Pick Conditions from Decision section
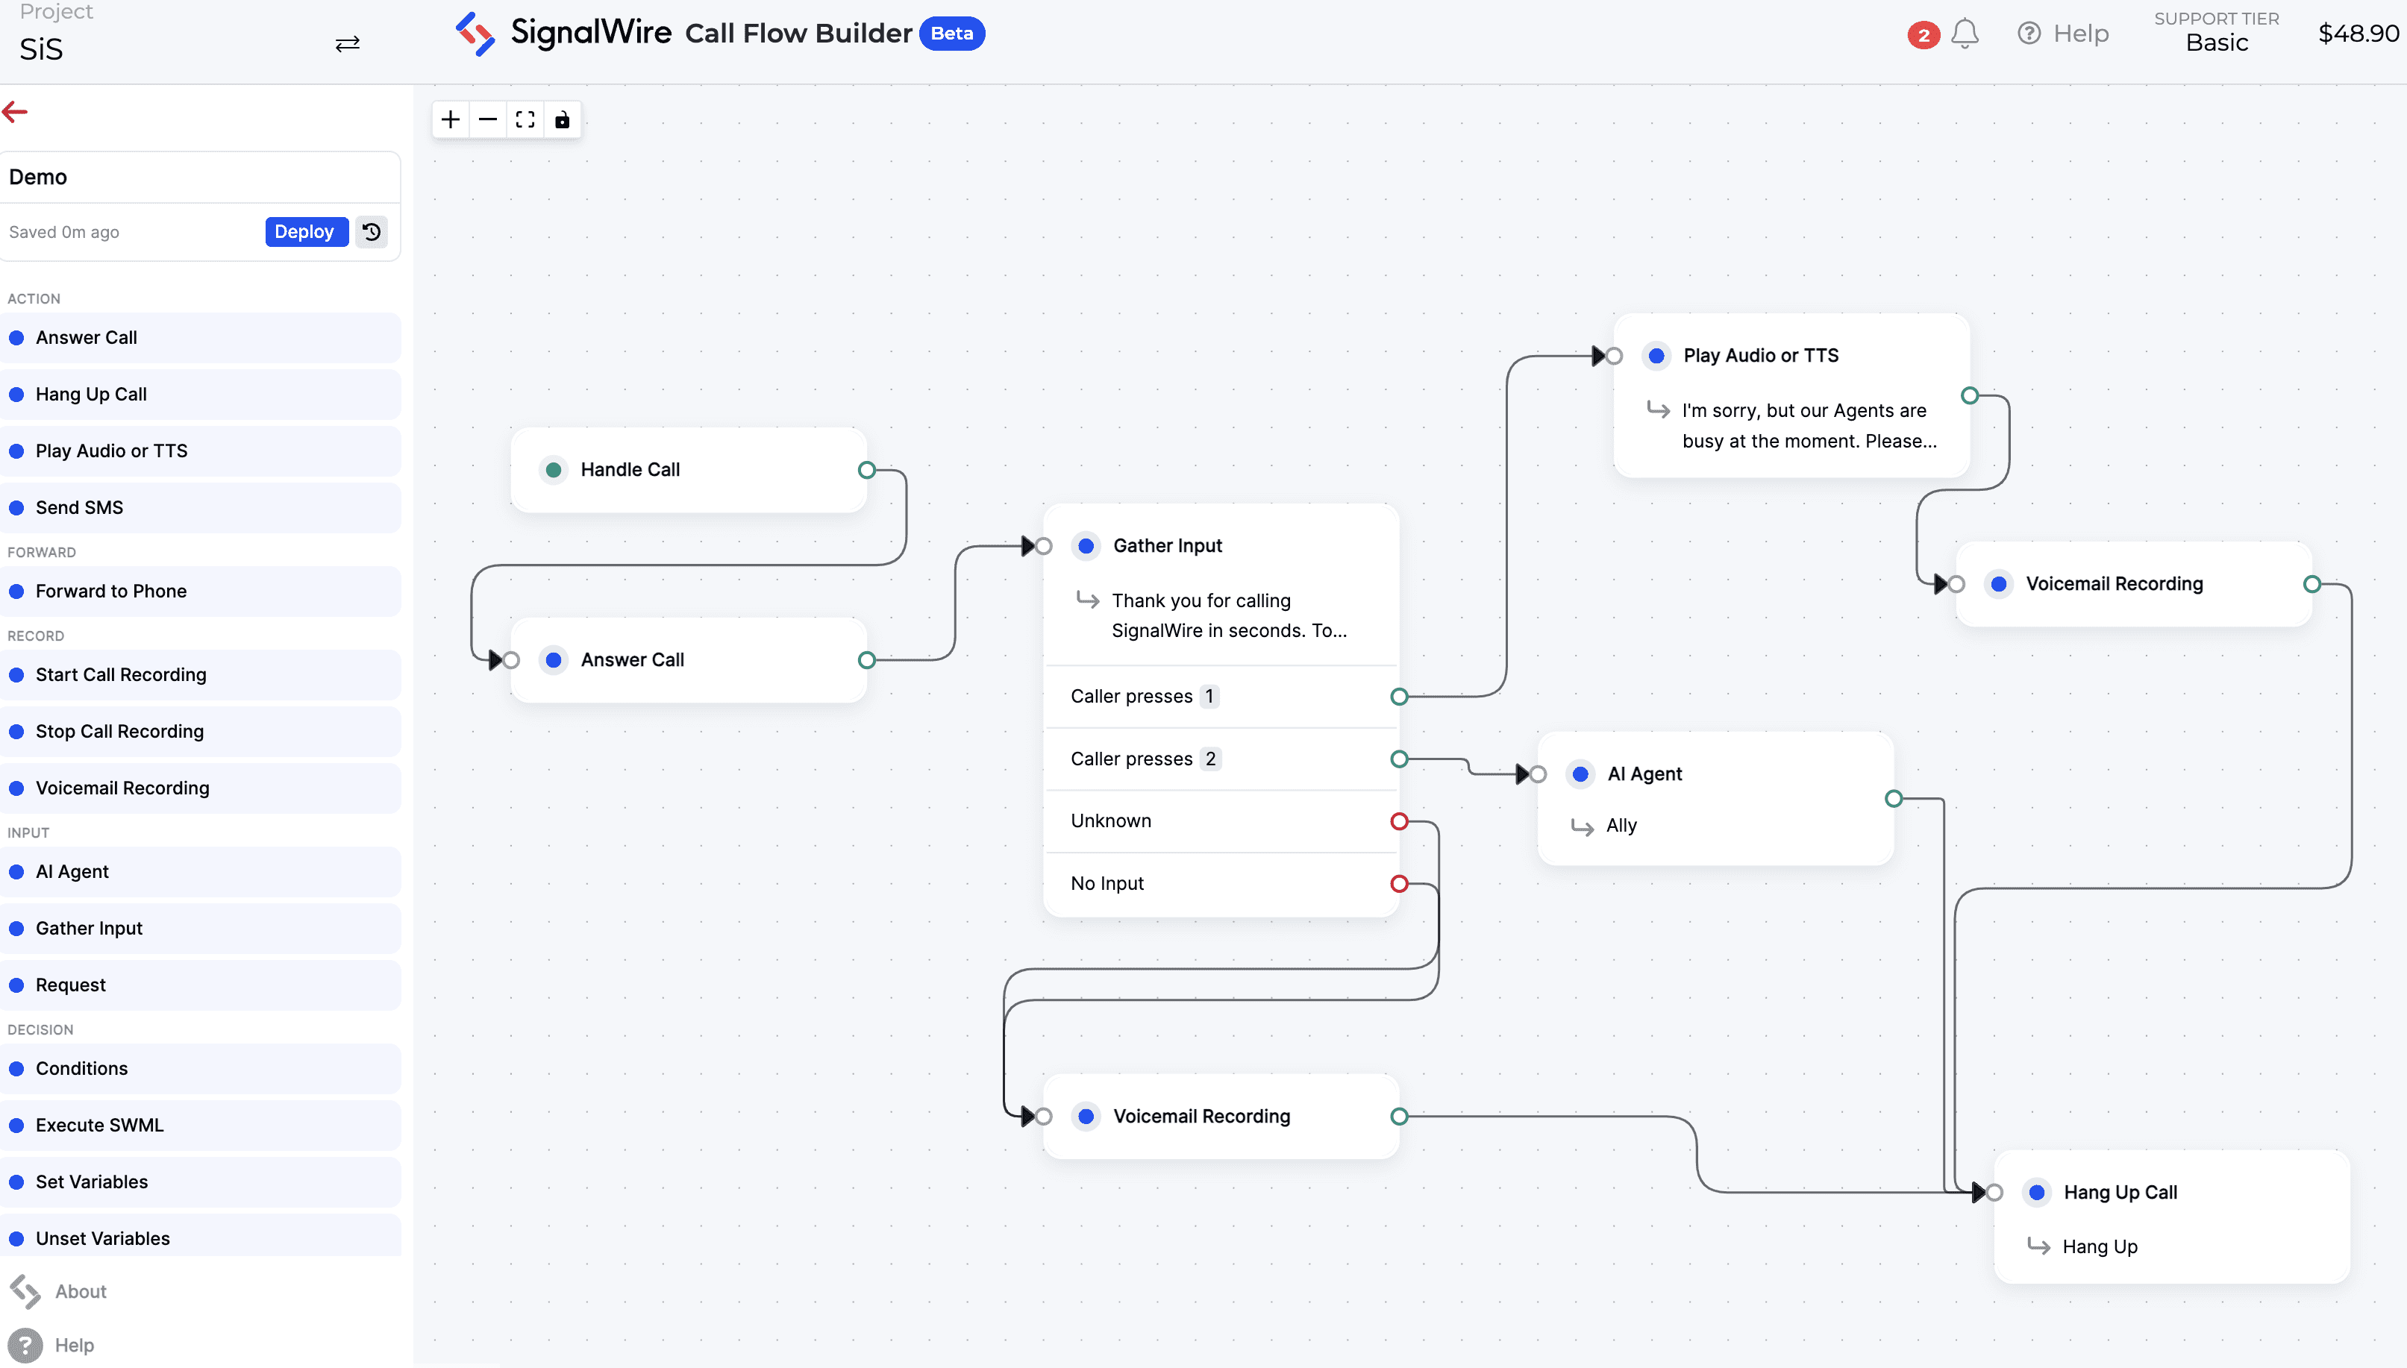2407x1368 pixels. point(200,1068)
